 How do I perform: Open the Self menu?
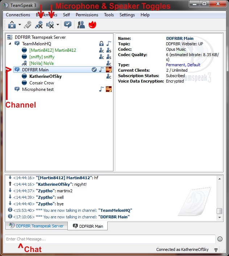(66, 15)
